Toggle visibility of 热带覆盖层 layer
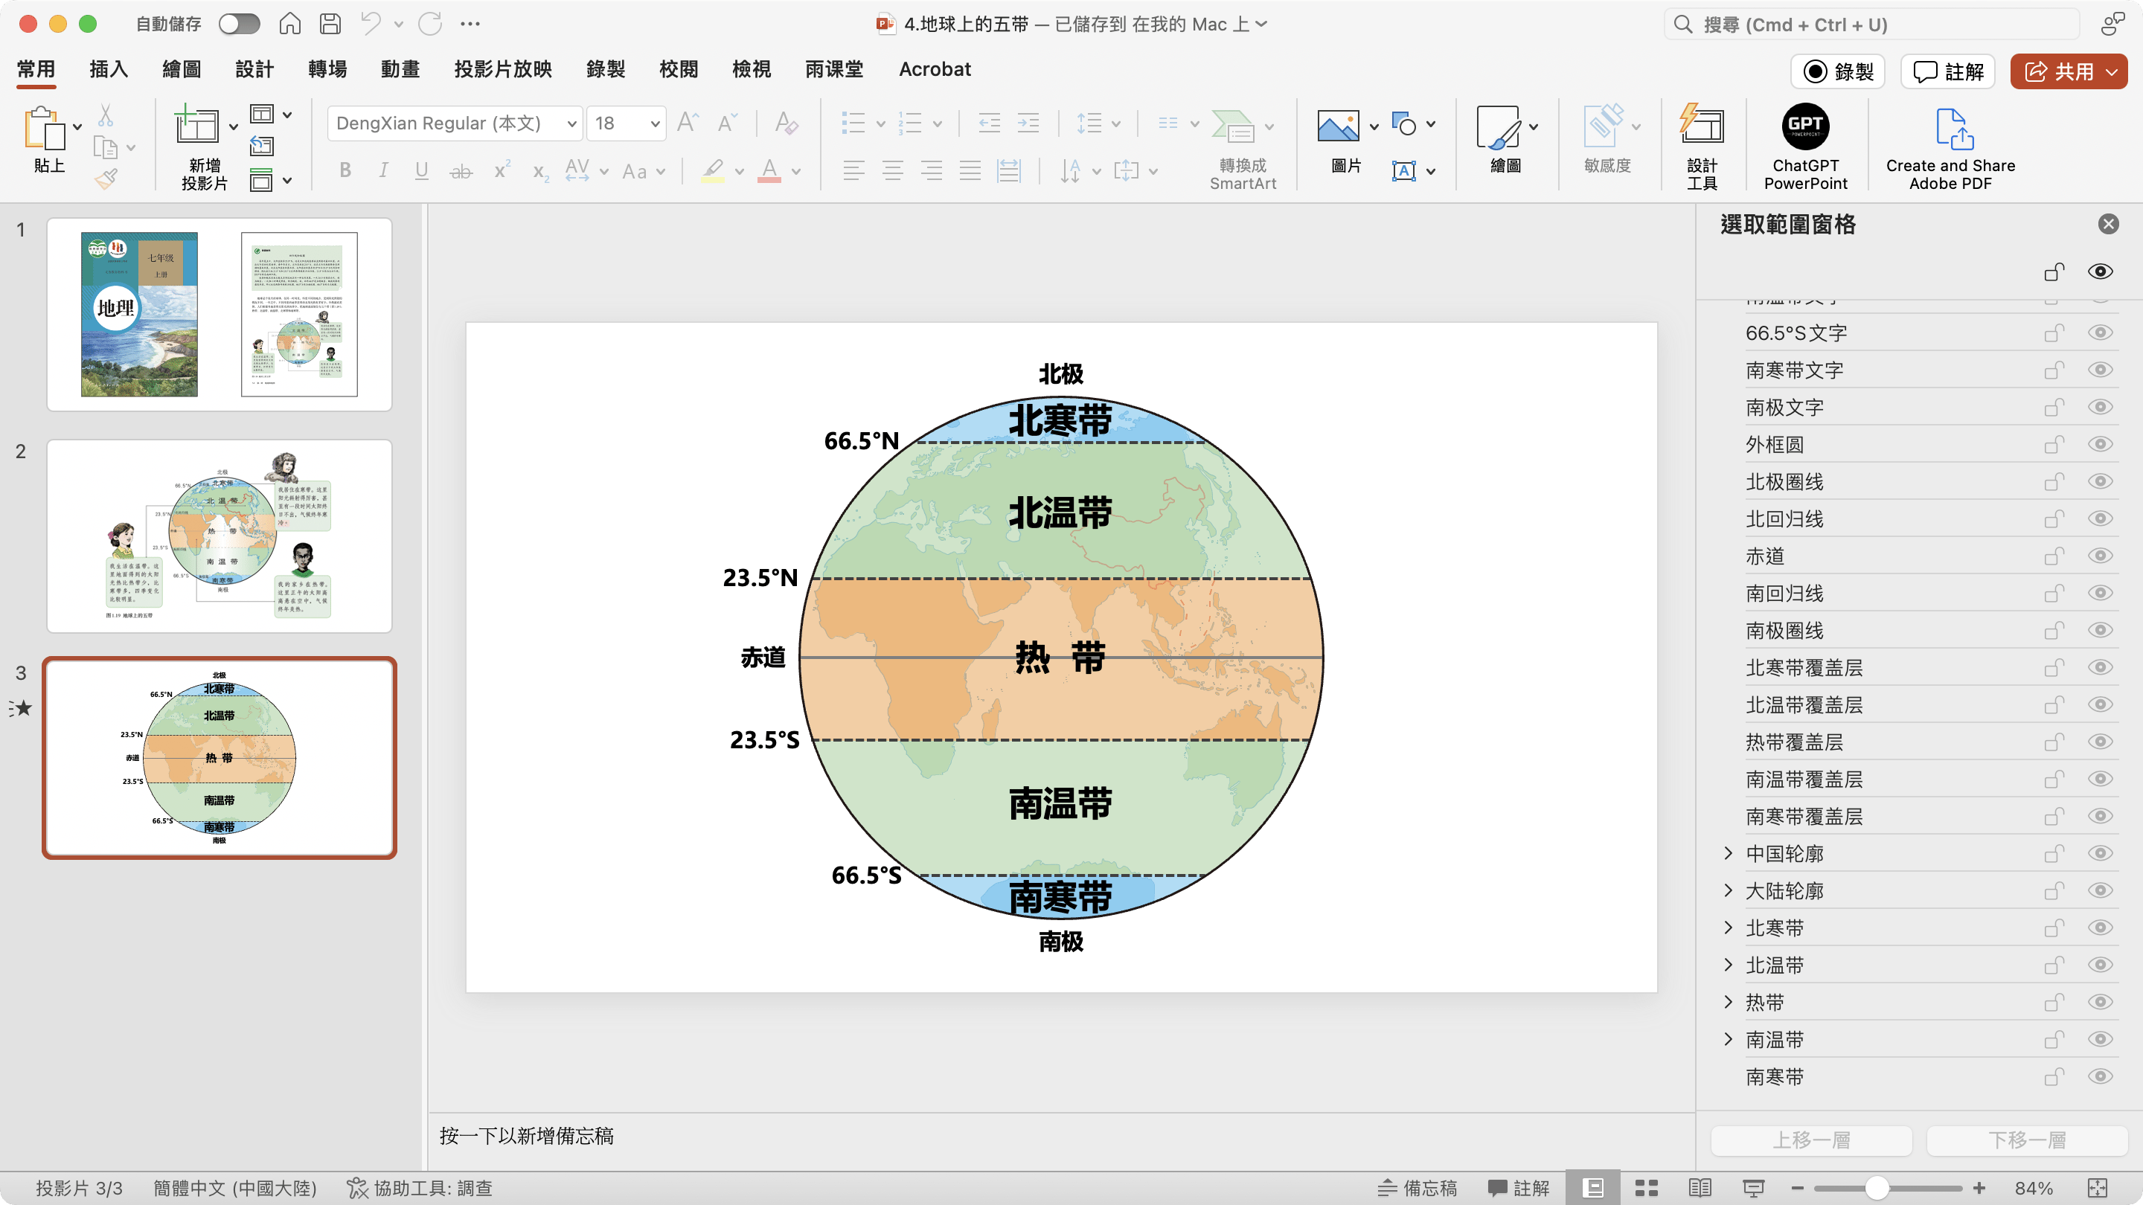This screenshot has height=1205, width=2143. [x=2100, y=742]
